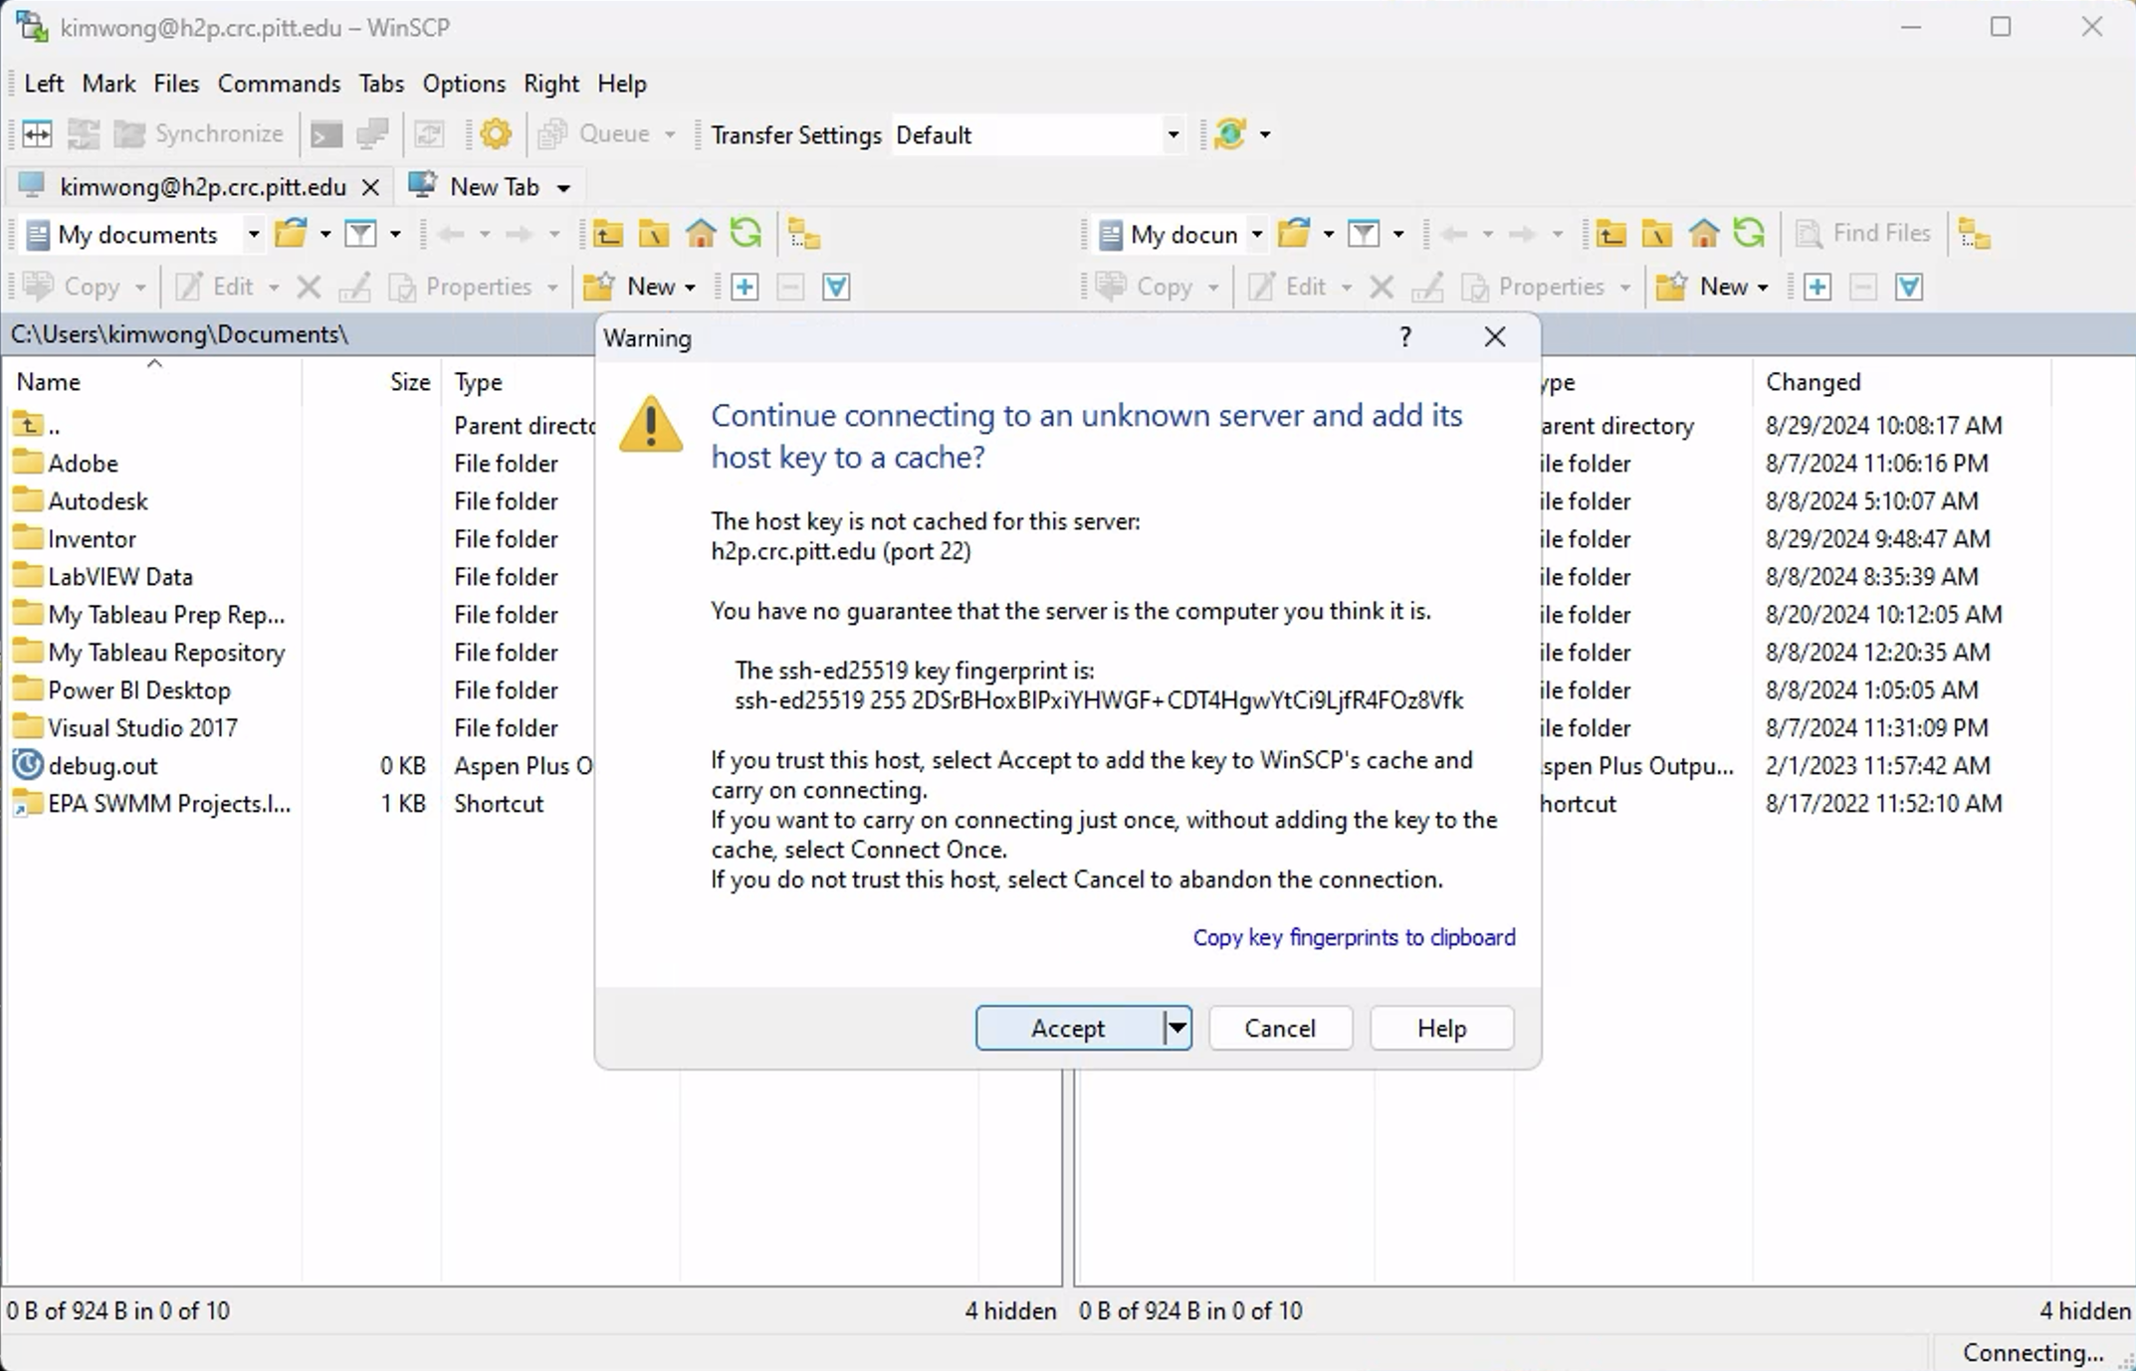
Task: Click the Copy key fingerprints to clipboard link
Action: click(1353, 935)
